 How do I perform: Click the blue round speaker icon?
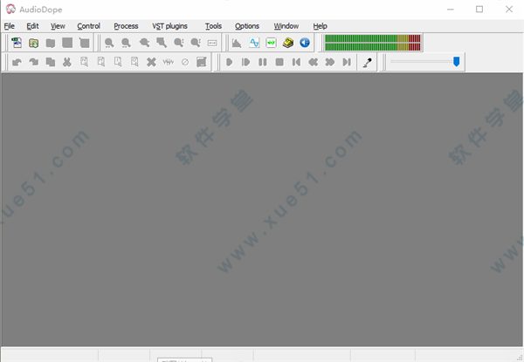pyautogui.click(x=305, y=43)
